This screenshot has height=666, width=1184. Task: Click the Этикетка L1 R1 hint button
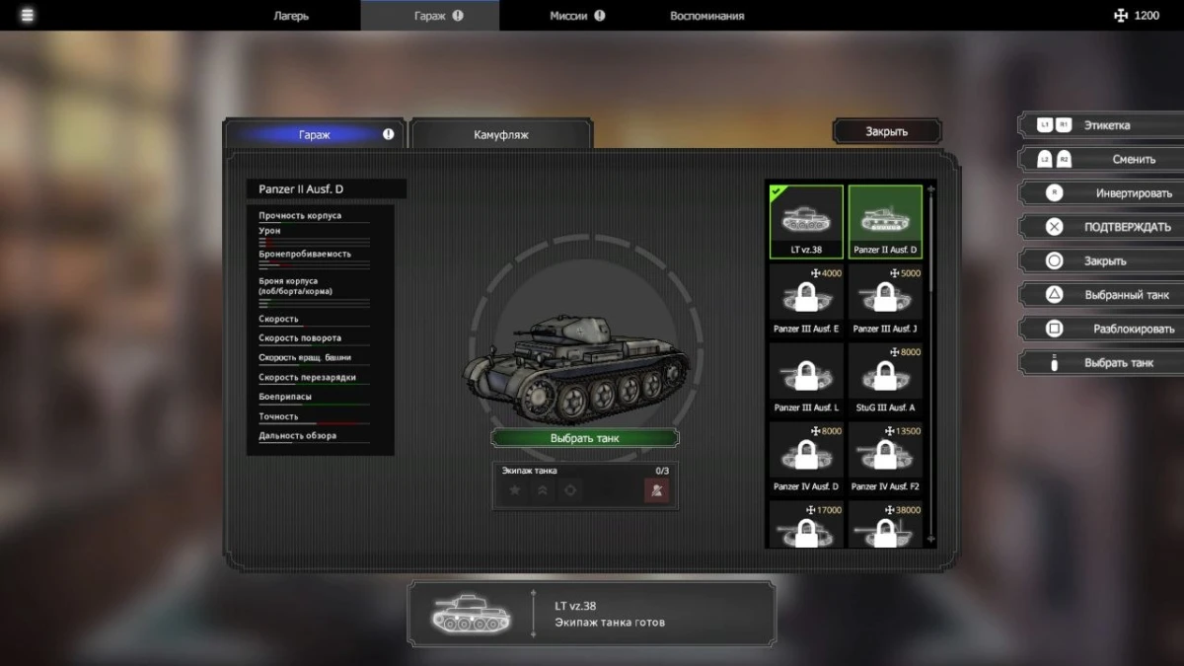coord(1099,125)
